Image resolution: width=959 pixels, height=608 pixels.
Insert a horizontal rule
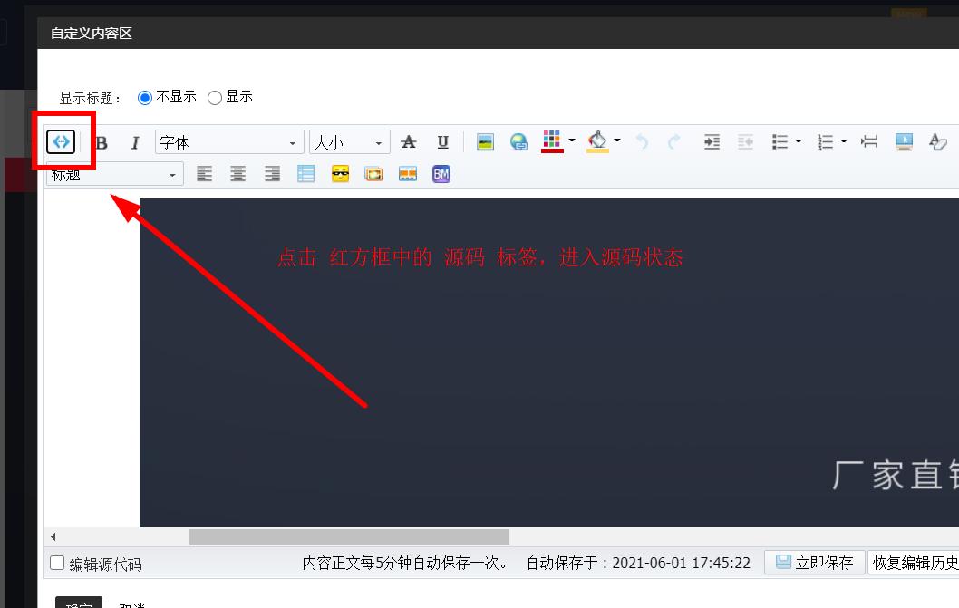pos(868,141)
